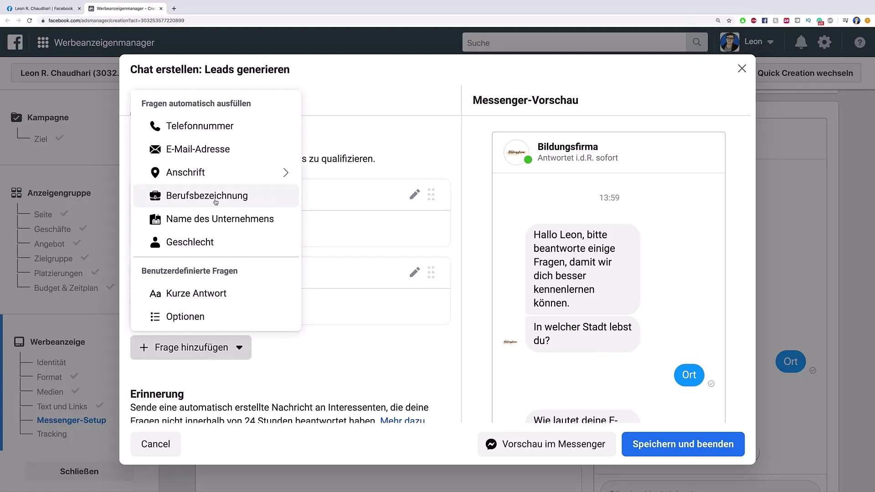Click the Facebook logo icon
Screen dimensions: 875x492
coord(15,42)
